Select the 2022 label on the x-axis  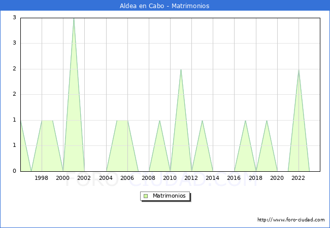299,178
